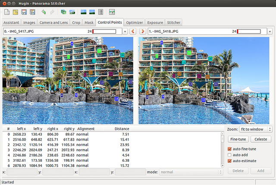The height and width of the screenshot is (185, 276).
Task: Open a project file via folder icon
Action: point(15,12)
